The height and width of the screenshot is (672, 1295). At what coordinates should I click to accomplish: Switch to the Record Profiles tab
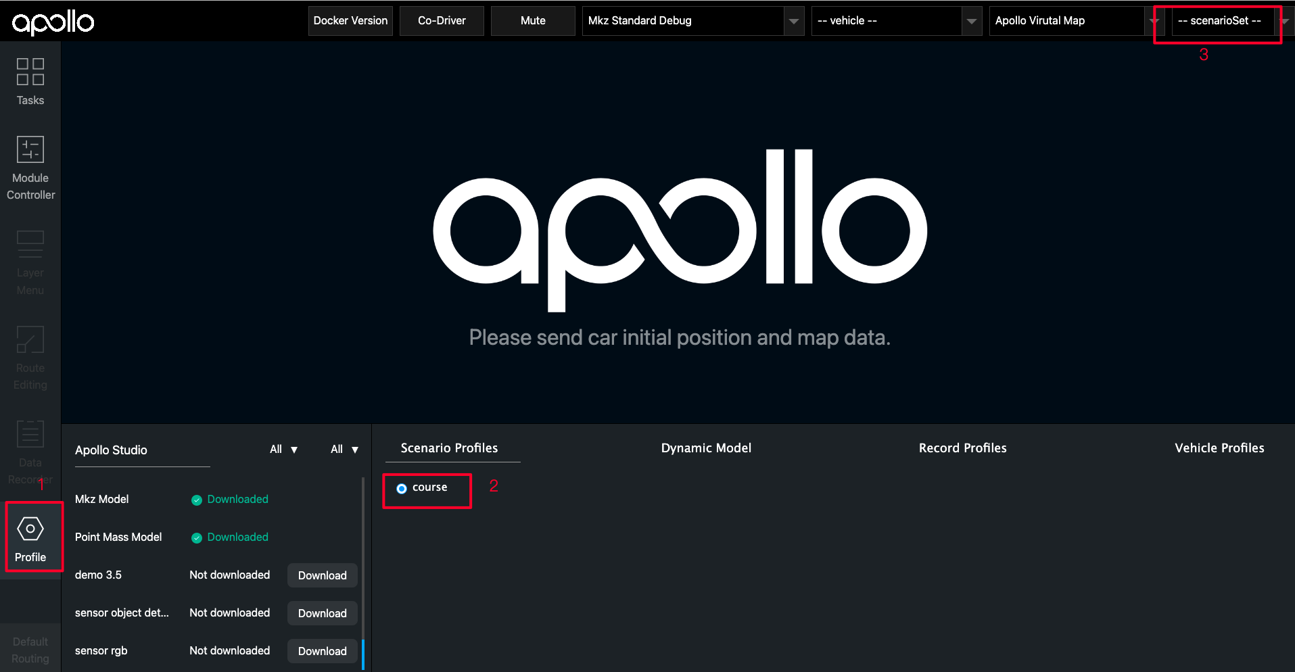tap(962, 448)
